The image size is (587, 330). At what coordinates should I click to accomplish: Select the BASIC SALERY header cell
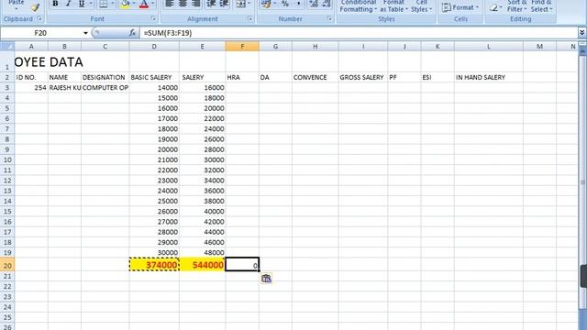point(154,77)
